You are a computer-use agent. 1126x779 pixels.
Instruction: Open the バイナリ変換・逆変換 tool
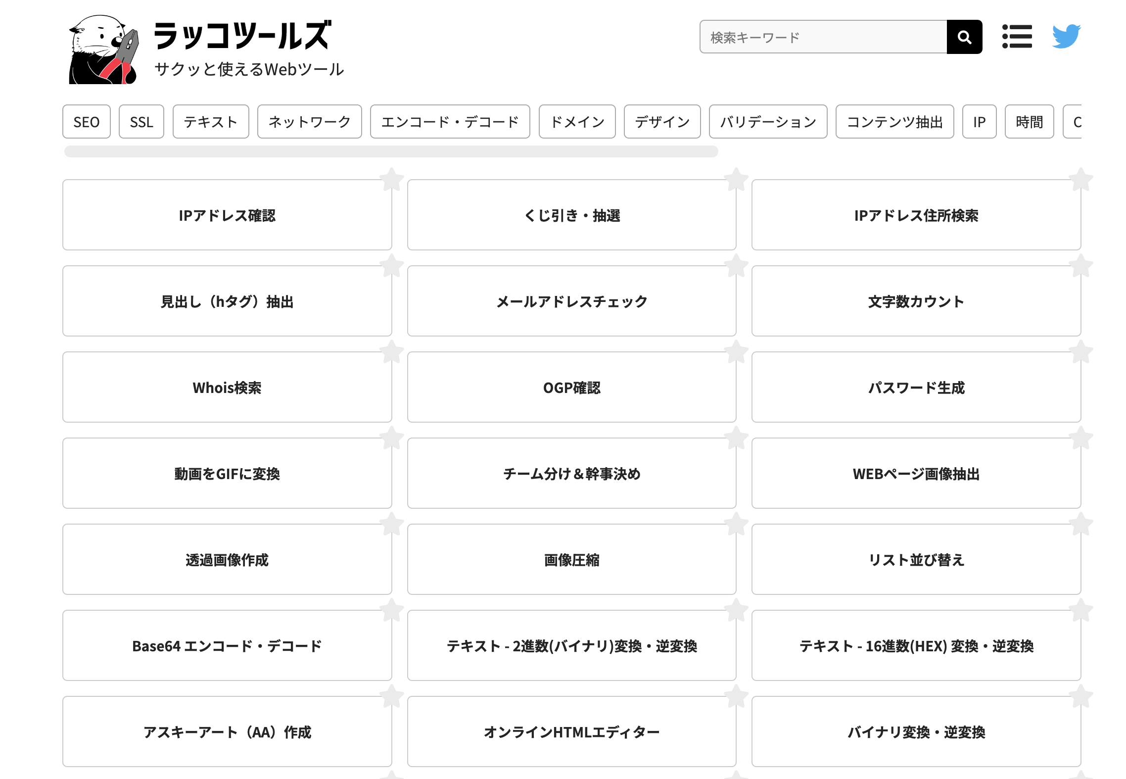[x=916, y=732]
